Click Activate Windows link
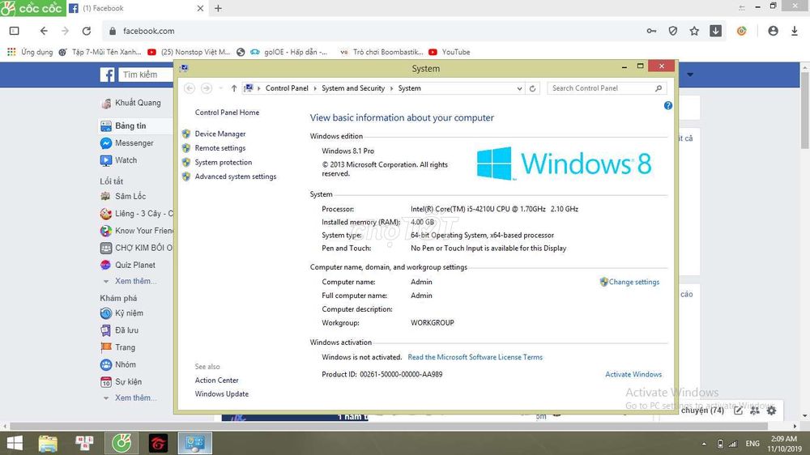Screen dimensions: 810x455 633,374
